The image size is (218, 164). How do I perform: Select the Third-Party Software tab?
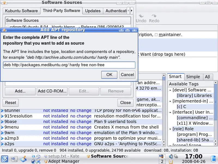coord(61,11)
